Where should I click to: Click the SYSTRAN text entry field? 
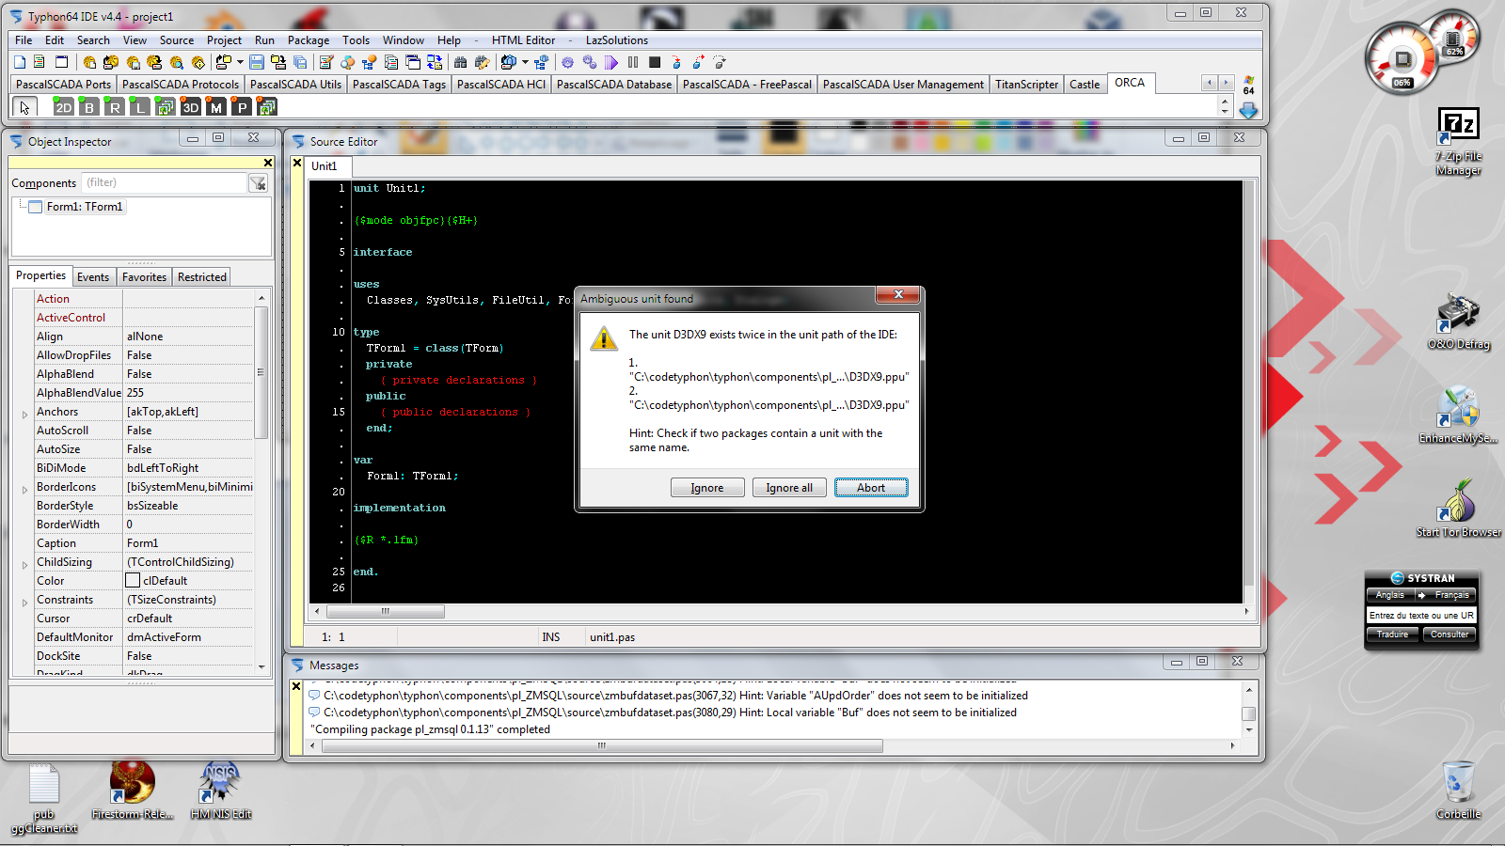click(x=1421, y=616)
